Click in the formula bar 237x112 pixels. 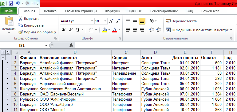[156, 46]
